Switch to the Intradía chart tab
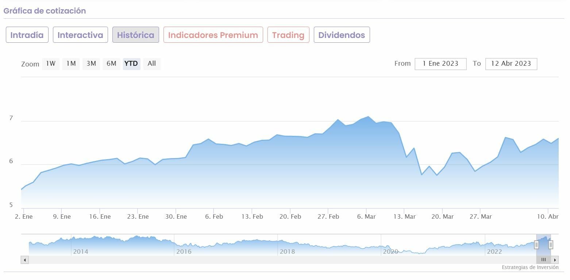 pyautogui.click(x=27, y=35)
